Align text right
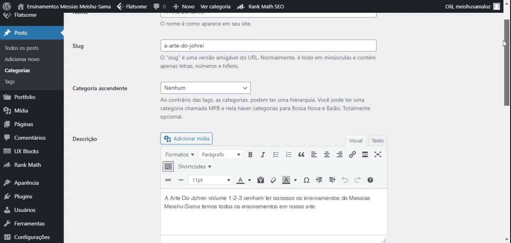The height and width of the screenshot is (243, 511). click(x=340, y=155)
